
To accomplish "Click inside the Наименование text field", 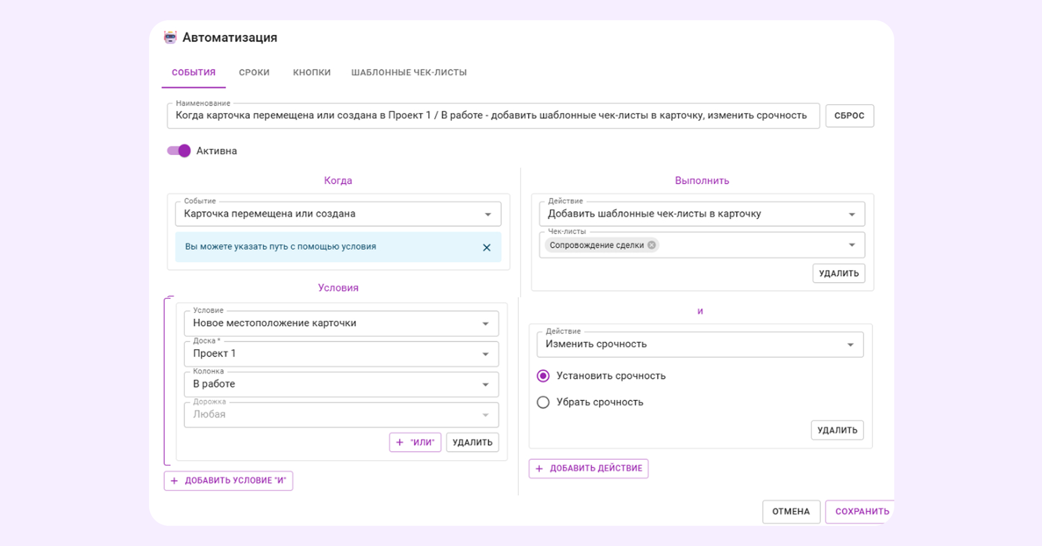I will point(469,116).
